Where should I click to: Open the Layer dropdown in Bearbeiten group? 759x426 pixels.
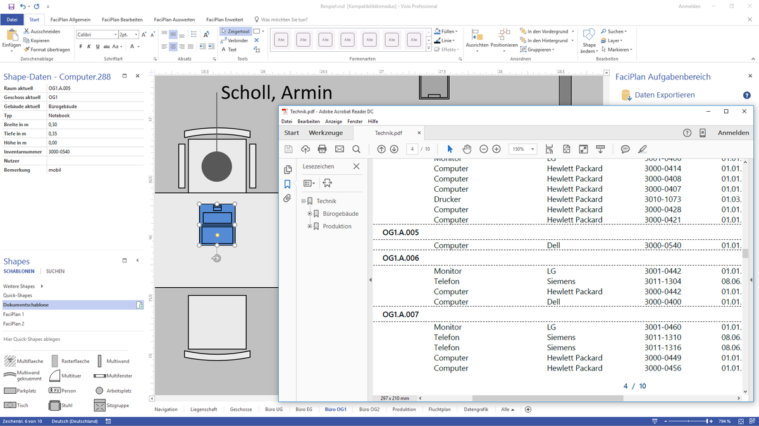[x=612, y=40]
